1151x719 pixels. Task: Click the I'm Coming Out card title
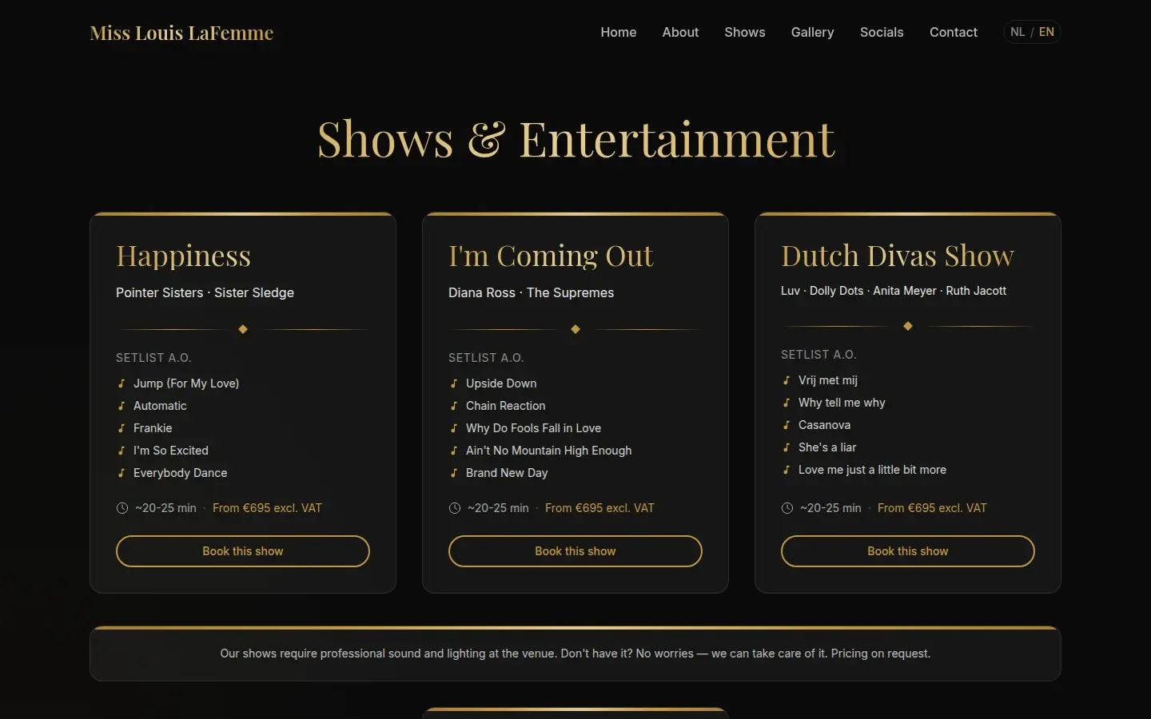(551, 256)
